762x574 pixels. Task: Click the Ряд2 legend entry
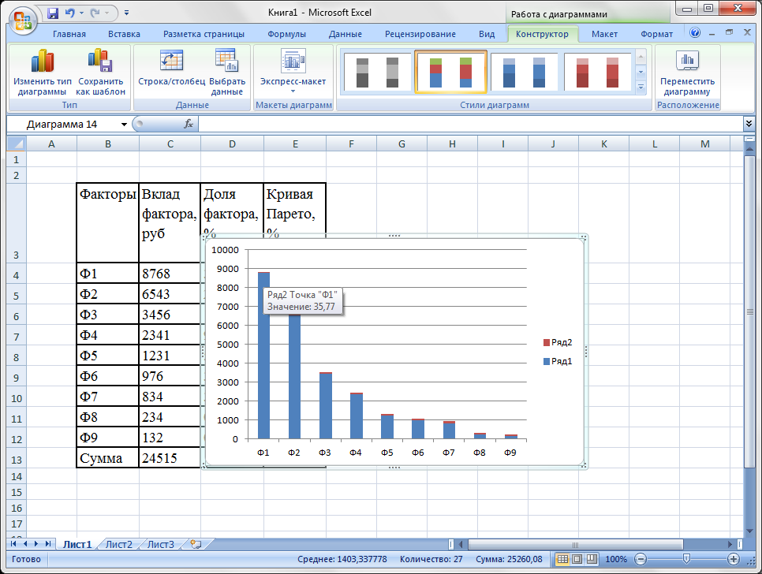pos(558,342)
